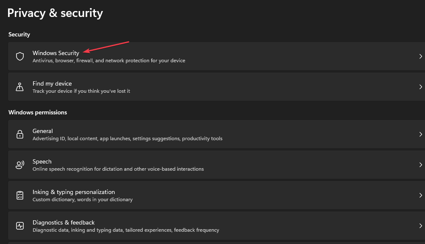Image resolution: width=425 pixels, height=244 pixels.
Task: Click the Diagnostics & feedback pulse icon
Action: tap(19, 225)
